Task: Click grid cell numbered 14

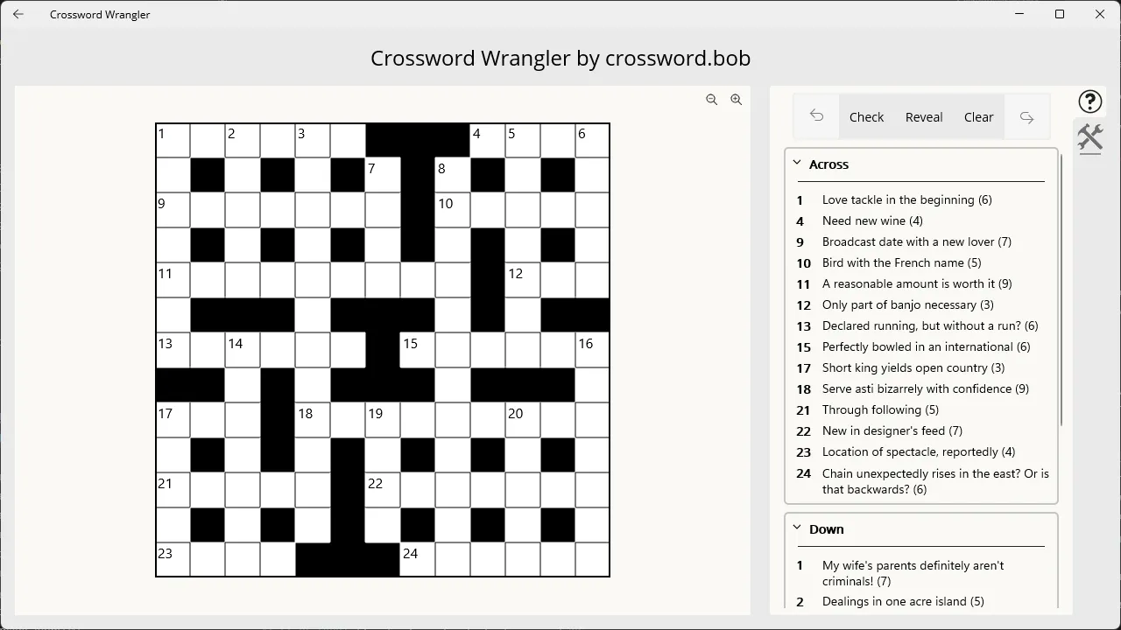Action: (243, 351)
